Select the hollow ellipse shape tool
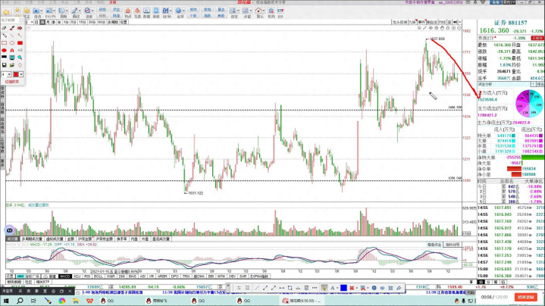Screen dimensions: 545x306 pyautogui.click(x=12, y=43)
